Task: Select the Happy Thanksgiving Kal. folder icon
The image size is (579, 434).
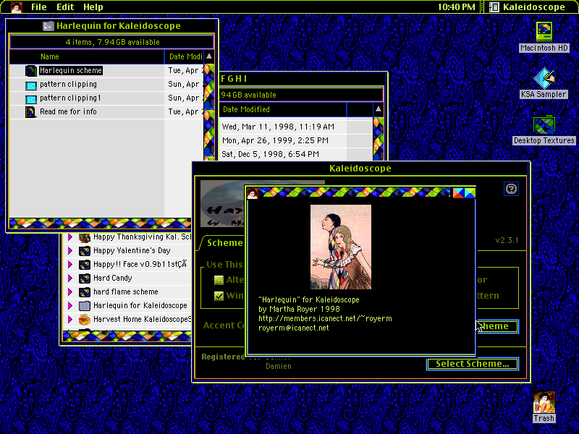Action: click(x=85, y=237)
